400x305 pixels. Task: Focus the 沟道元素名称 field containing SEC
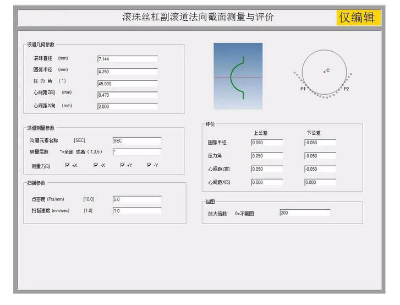click(136, 141)
